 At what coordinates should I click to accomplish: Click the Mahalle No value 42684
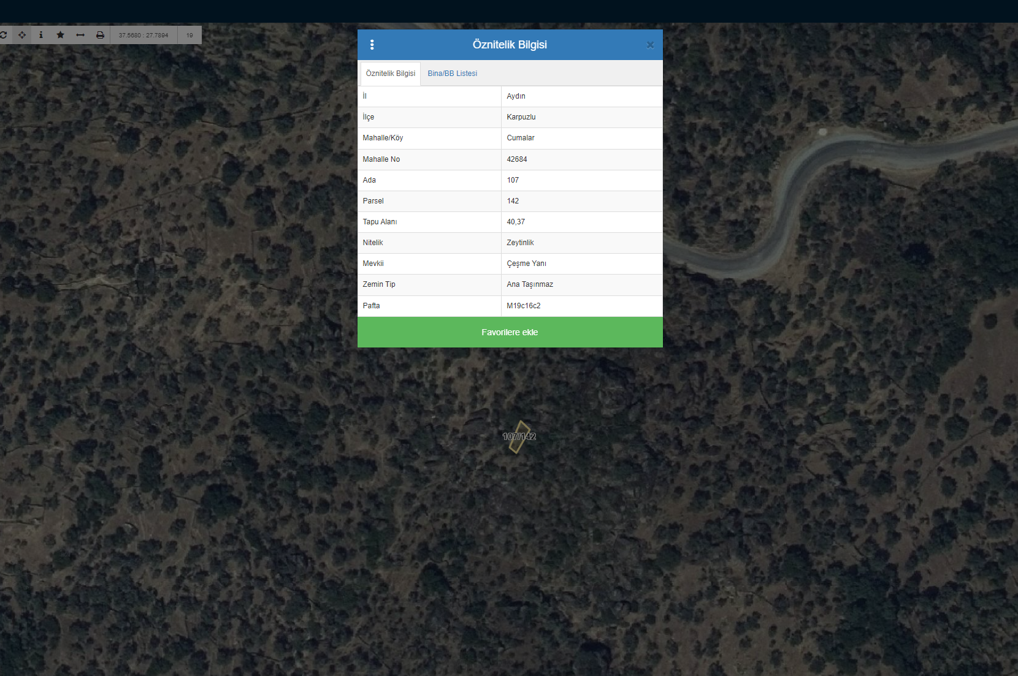click(516, 159)
